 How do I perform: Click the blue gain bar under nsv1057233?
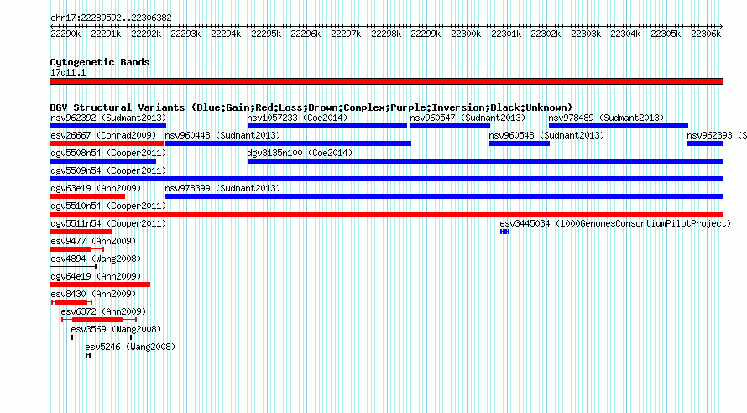(326, 126)
